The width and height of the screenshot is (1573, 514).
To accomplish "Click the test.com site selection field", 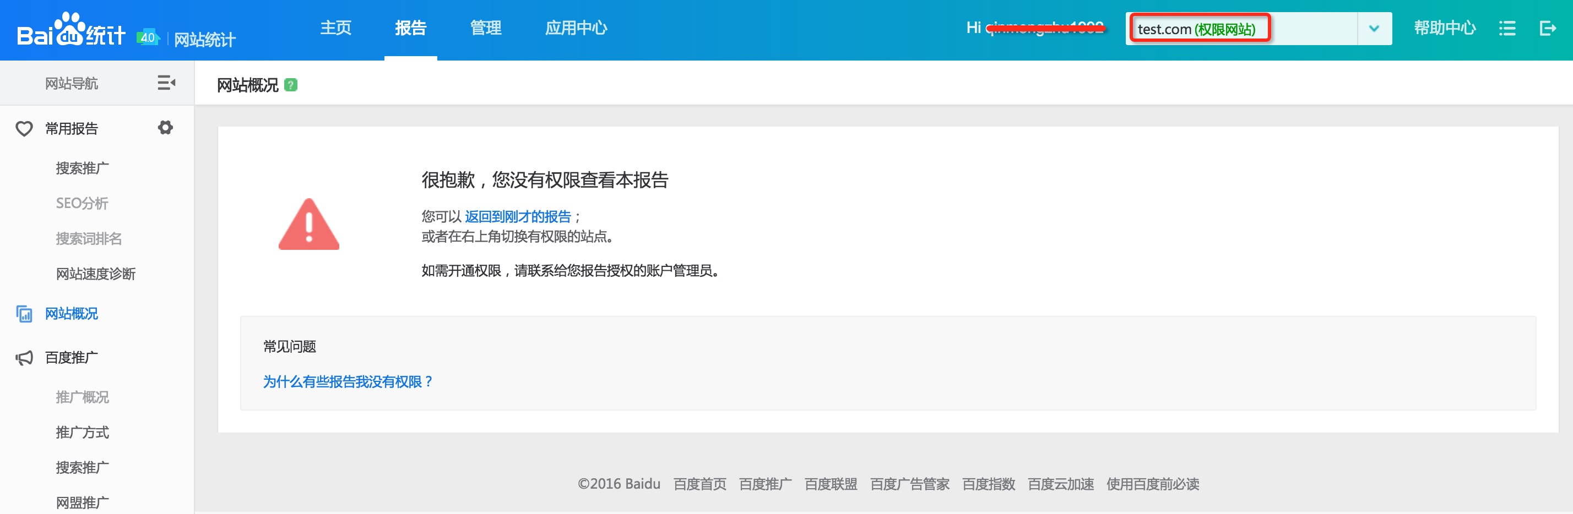I will pos(1240,29).
